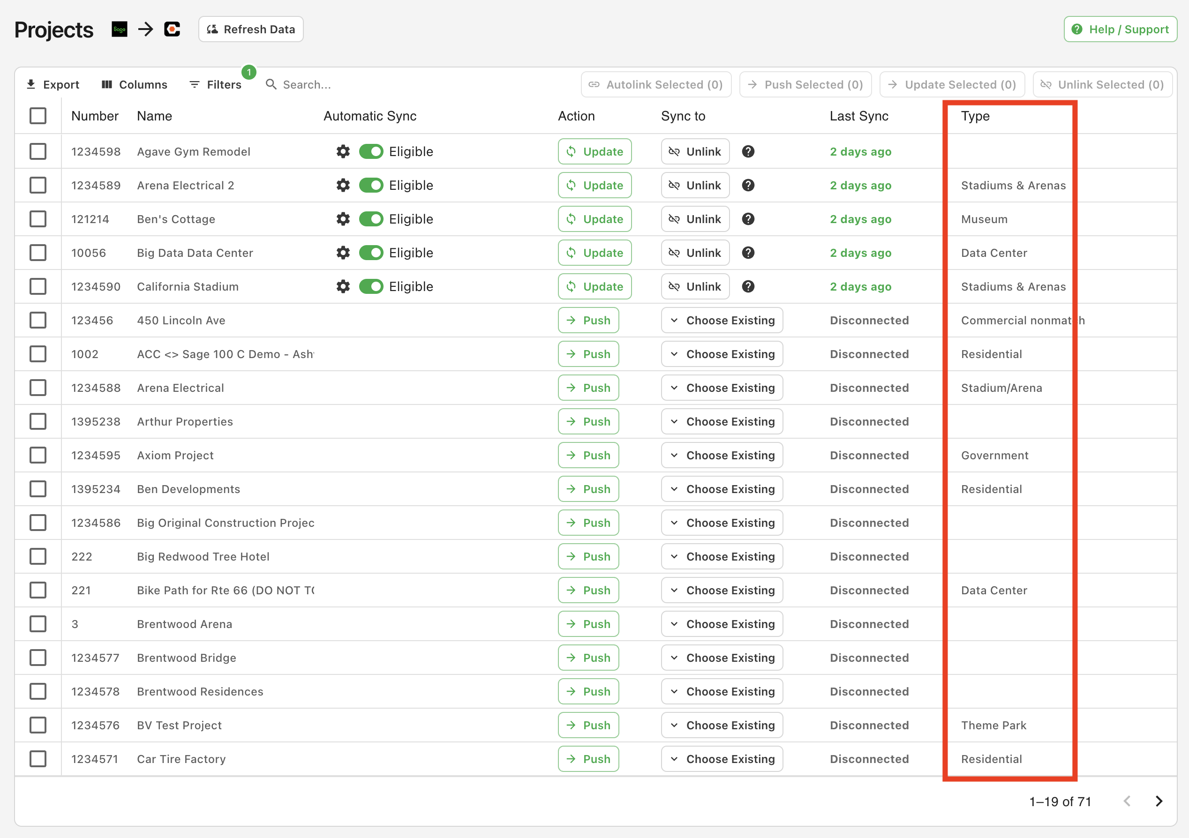Select checkbox for 450 Lincoln Ave row
1189x838 pixels.
coord(38,321)
